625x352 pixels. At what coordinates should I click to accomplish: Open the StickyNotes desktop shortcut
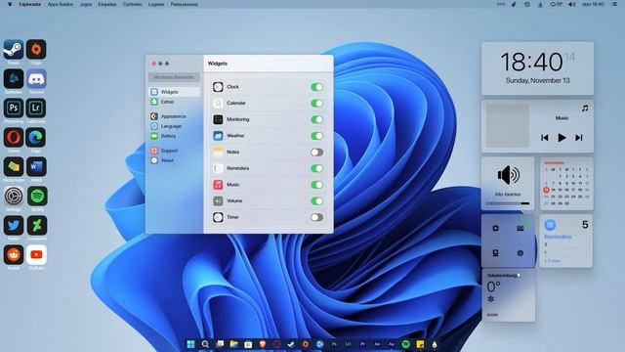[14, 167]
